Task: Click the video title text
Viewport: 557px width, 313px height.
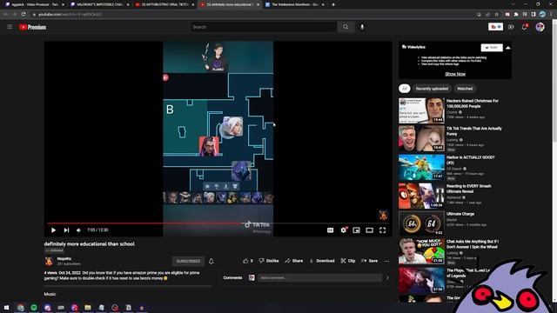Action: point(90,243)
